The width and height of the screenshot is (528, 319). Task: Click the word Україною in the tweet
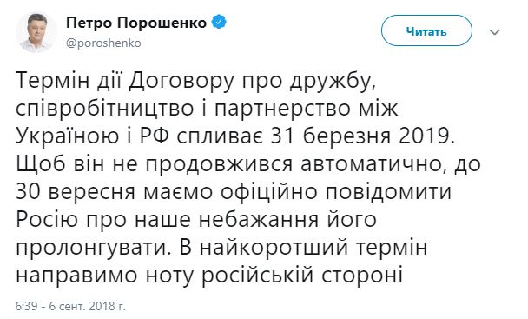[68, 136]
